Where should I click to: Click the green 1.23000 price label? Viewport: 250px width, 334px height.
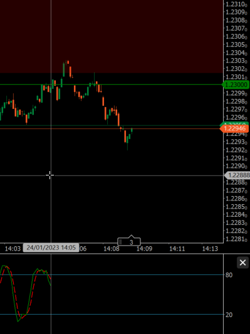coord(236,85)
